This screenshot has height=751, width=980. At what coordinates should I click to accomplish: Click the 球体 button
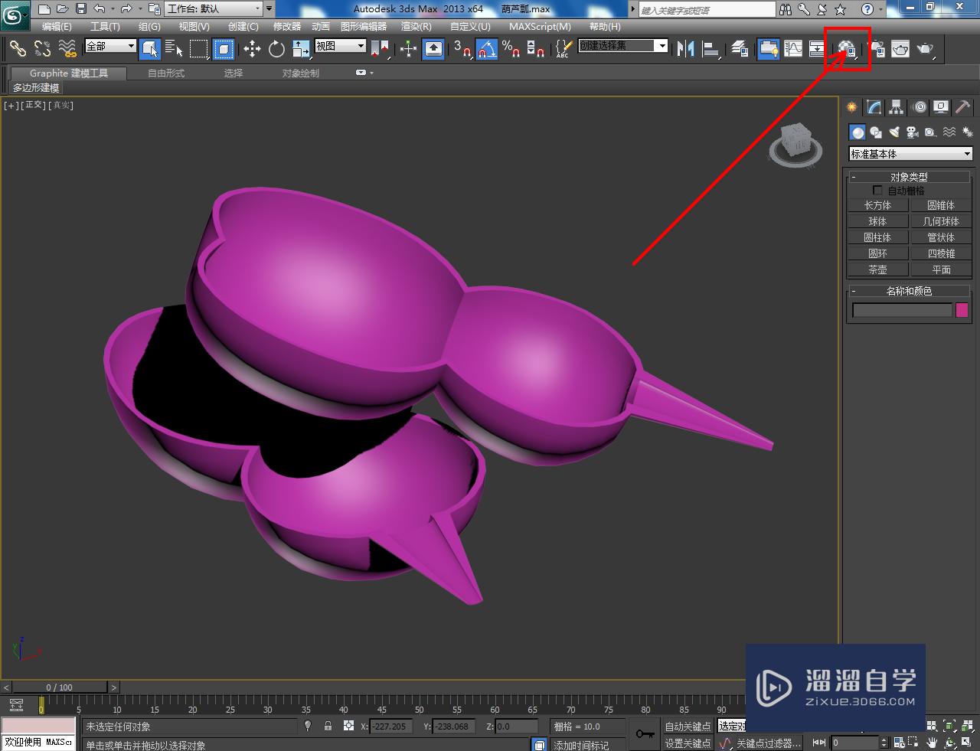coord(877,221)
